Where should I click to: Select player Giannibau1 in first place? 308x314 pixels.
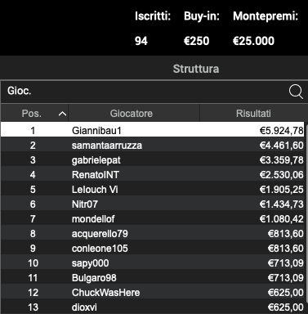(x=153, y=131)
